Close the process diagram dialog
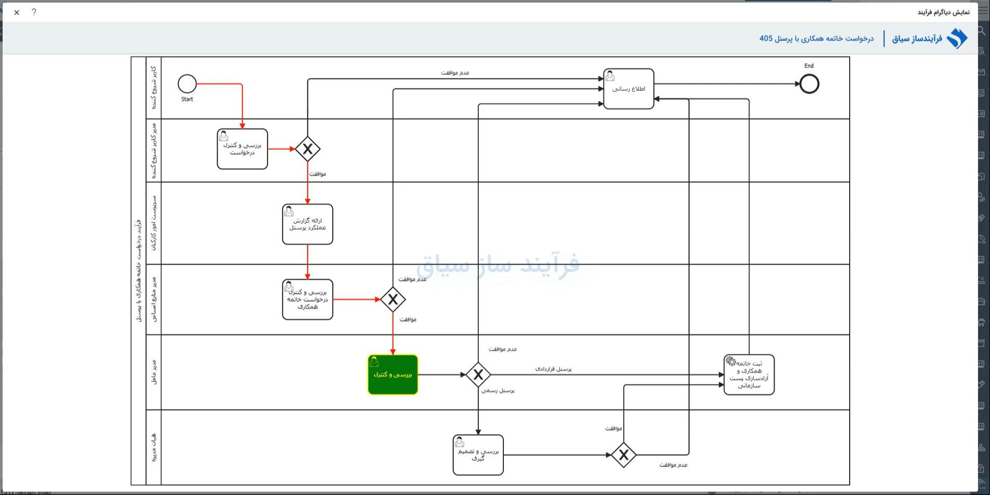990x495 pixels. [x=17, y=12]
